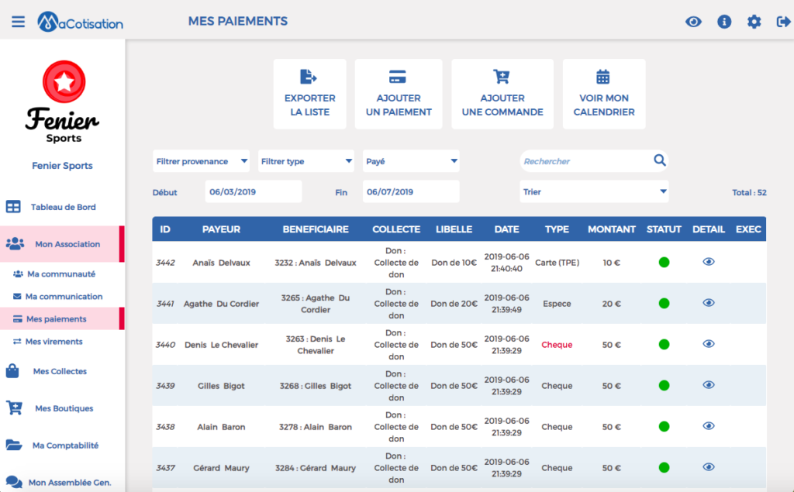
Task: Open the hamburger menu icon
Action: pos(19,22)
